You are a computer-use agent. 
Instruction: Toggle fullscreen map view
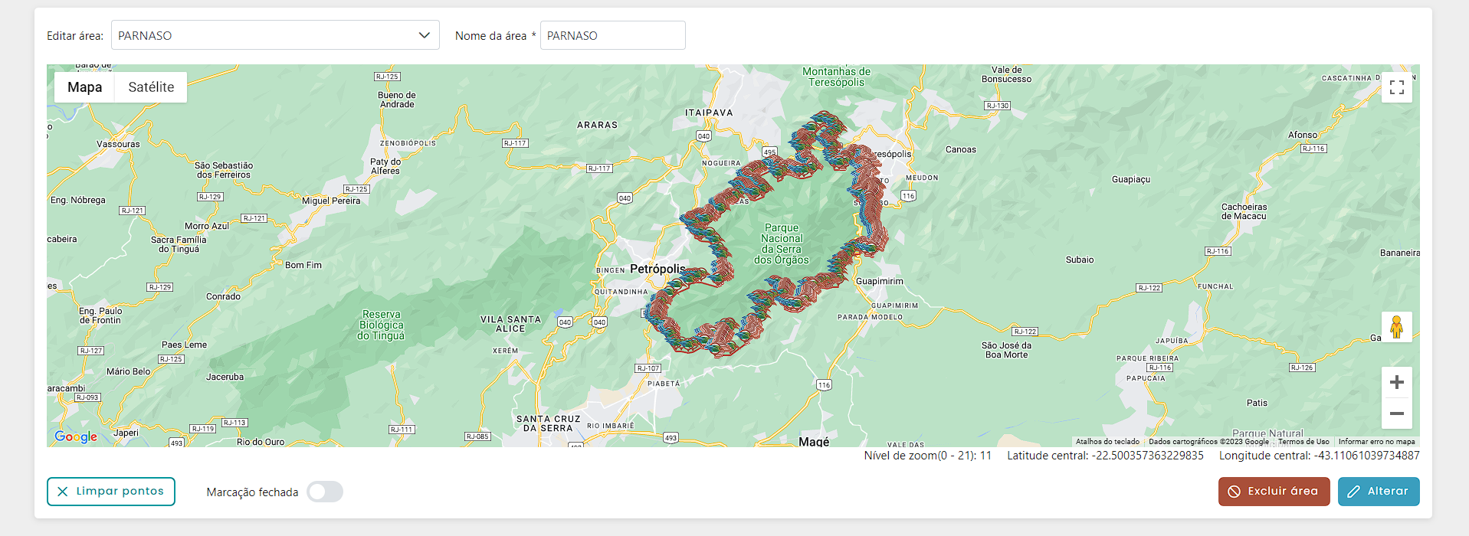pyautogui.click(x=1396, y=87)
